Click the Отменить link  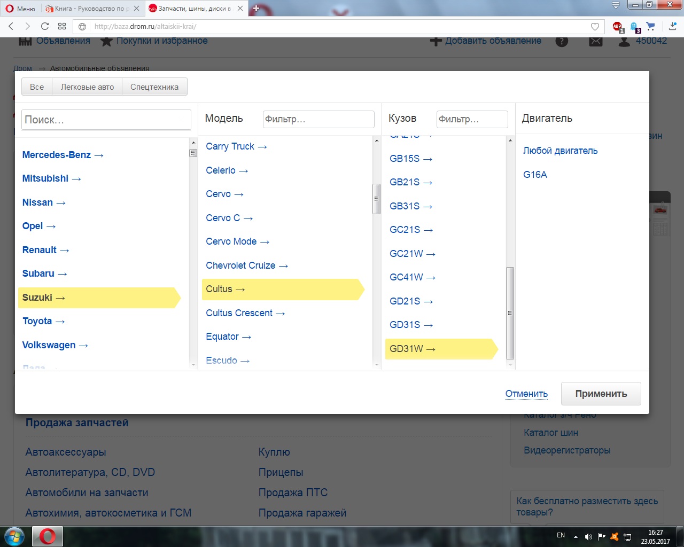point(526,394)
